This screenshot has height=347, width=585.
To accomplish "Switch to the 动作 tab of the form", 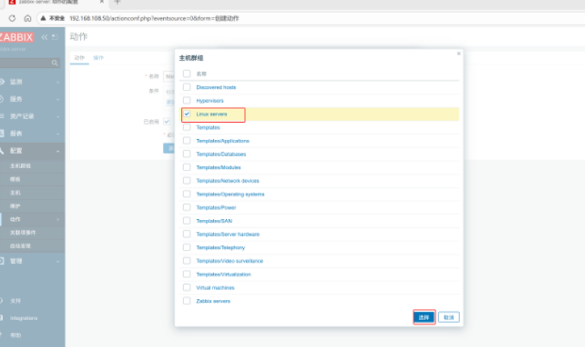I will tap(79, 58).
